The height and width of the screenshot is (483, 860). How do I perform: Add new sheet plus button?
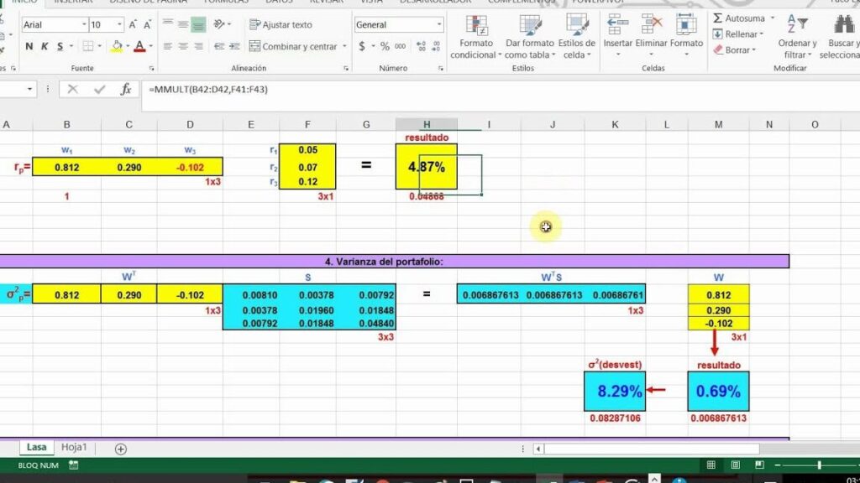click(x=121, y=449)
